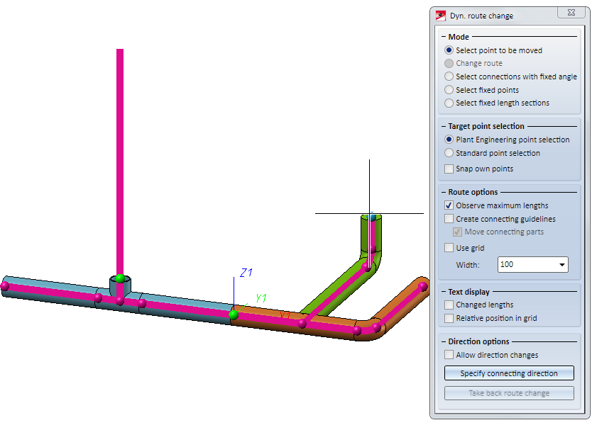Enable Changed lengths text display

pos(449,305)
